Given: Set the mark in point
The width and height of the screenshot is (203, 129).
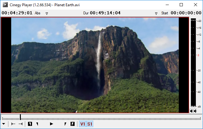Looking at the screenshot, I should click(x=30, y=124).
